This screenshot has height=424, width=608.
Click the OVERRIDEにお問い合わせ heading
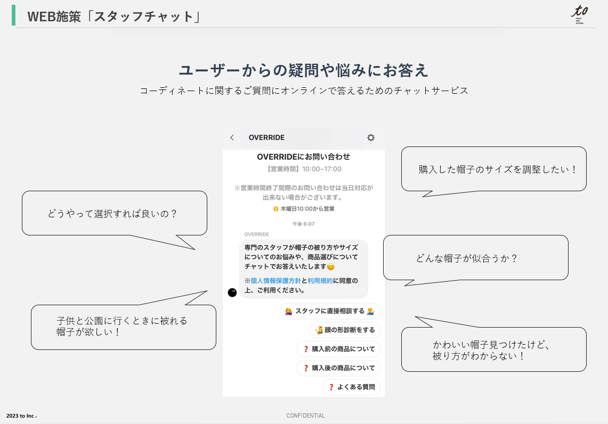(303, 157)
